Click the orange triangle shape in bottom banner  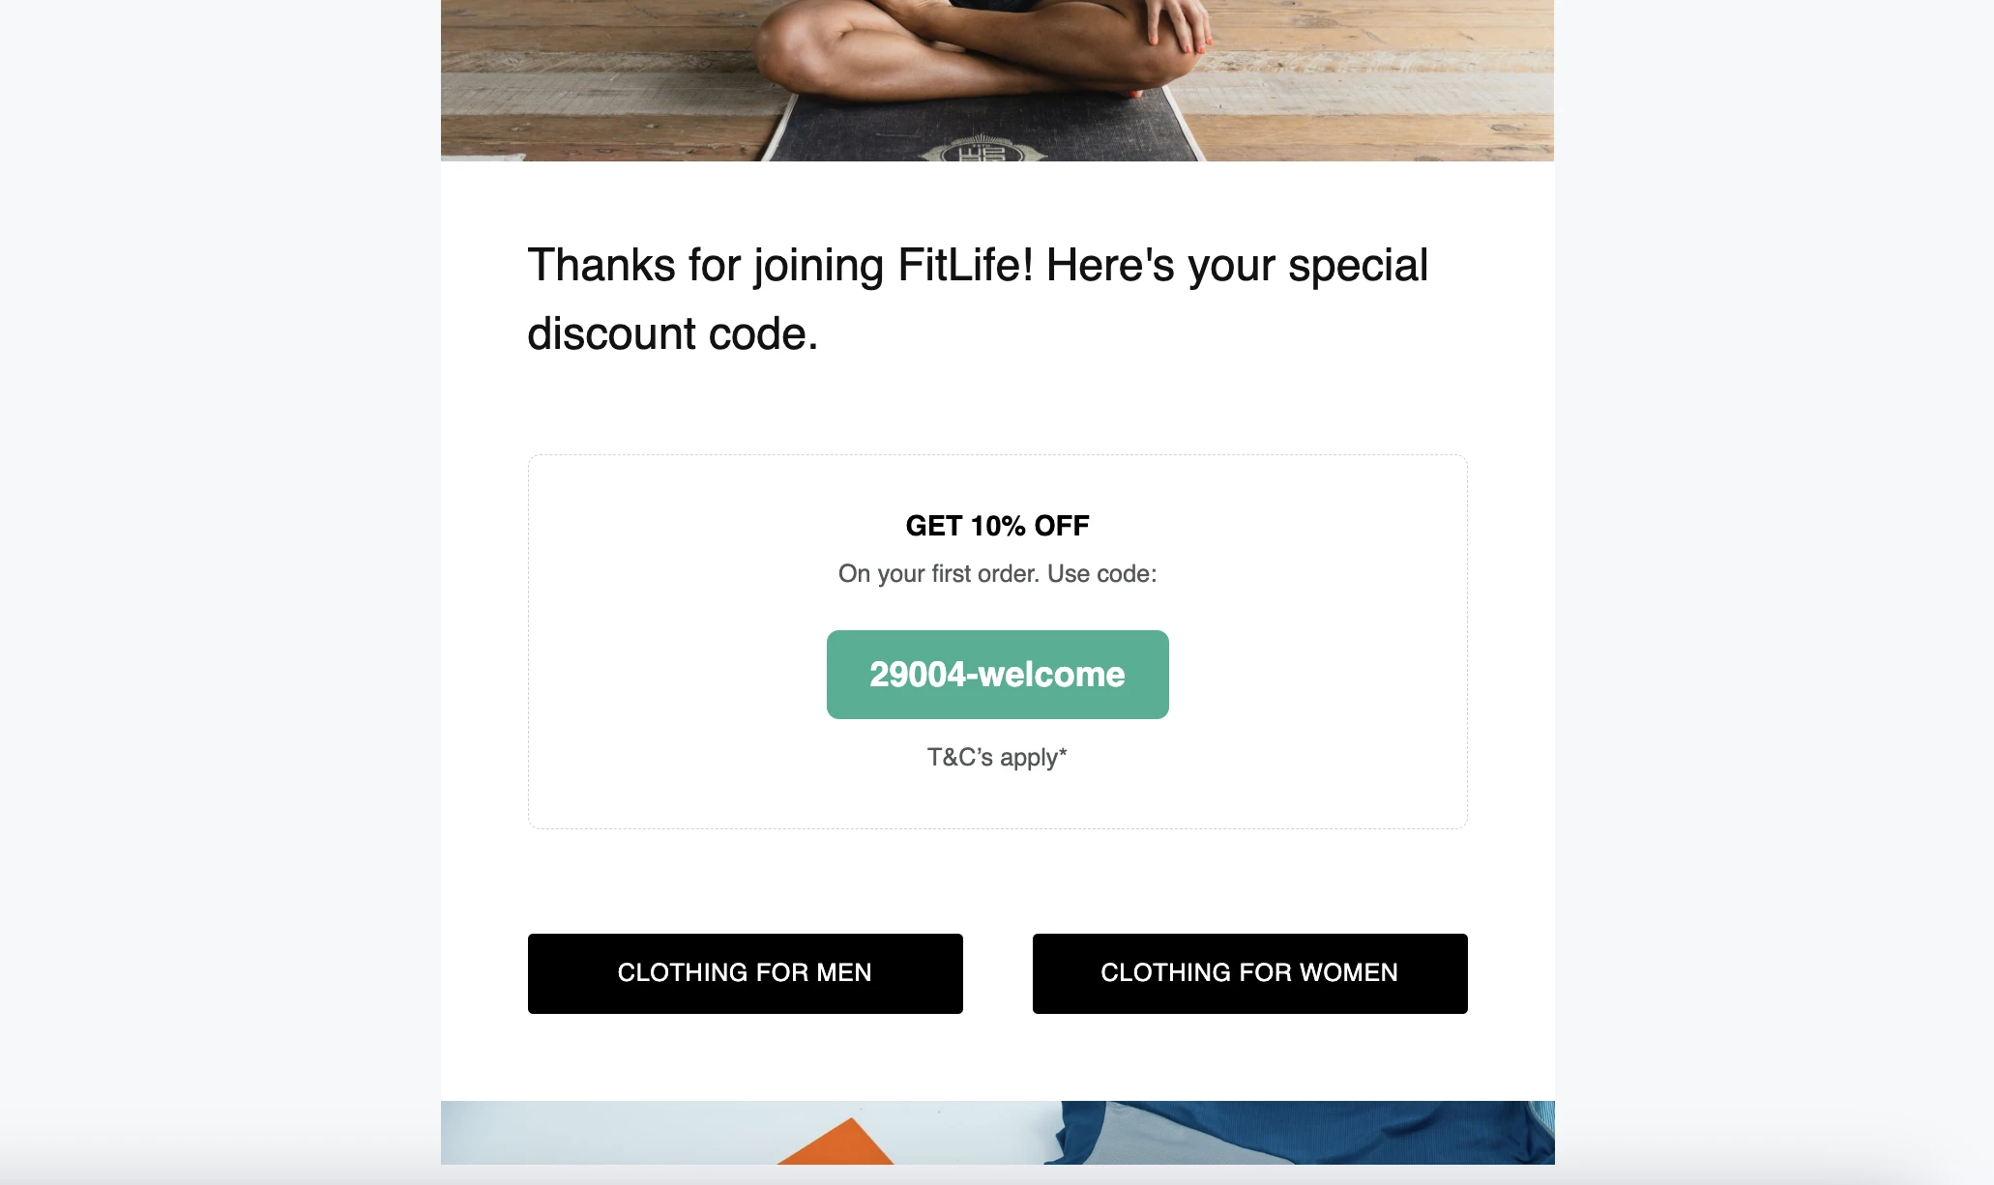[841, 1145]
